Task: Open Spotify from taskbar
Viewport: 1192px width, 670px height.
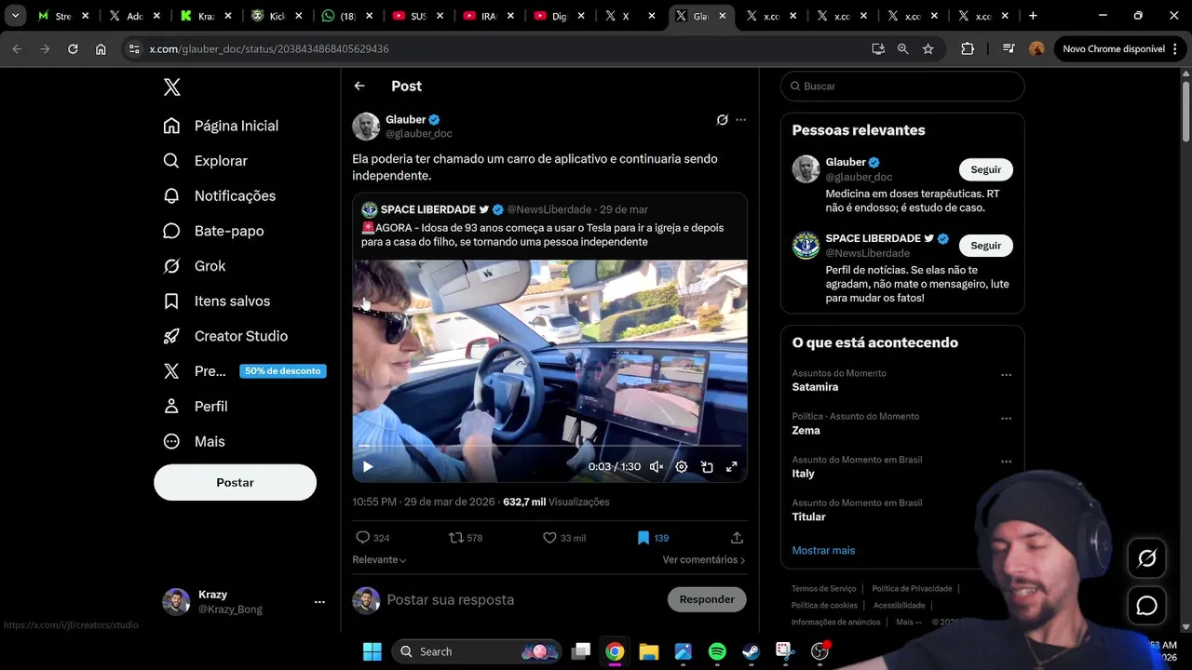Action: pos(717,651)
